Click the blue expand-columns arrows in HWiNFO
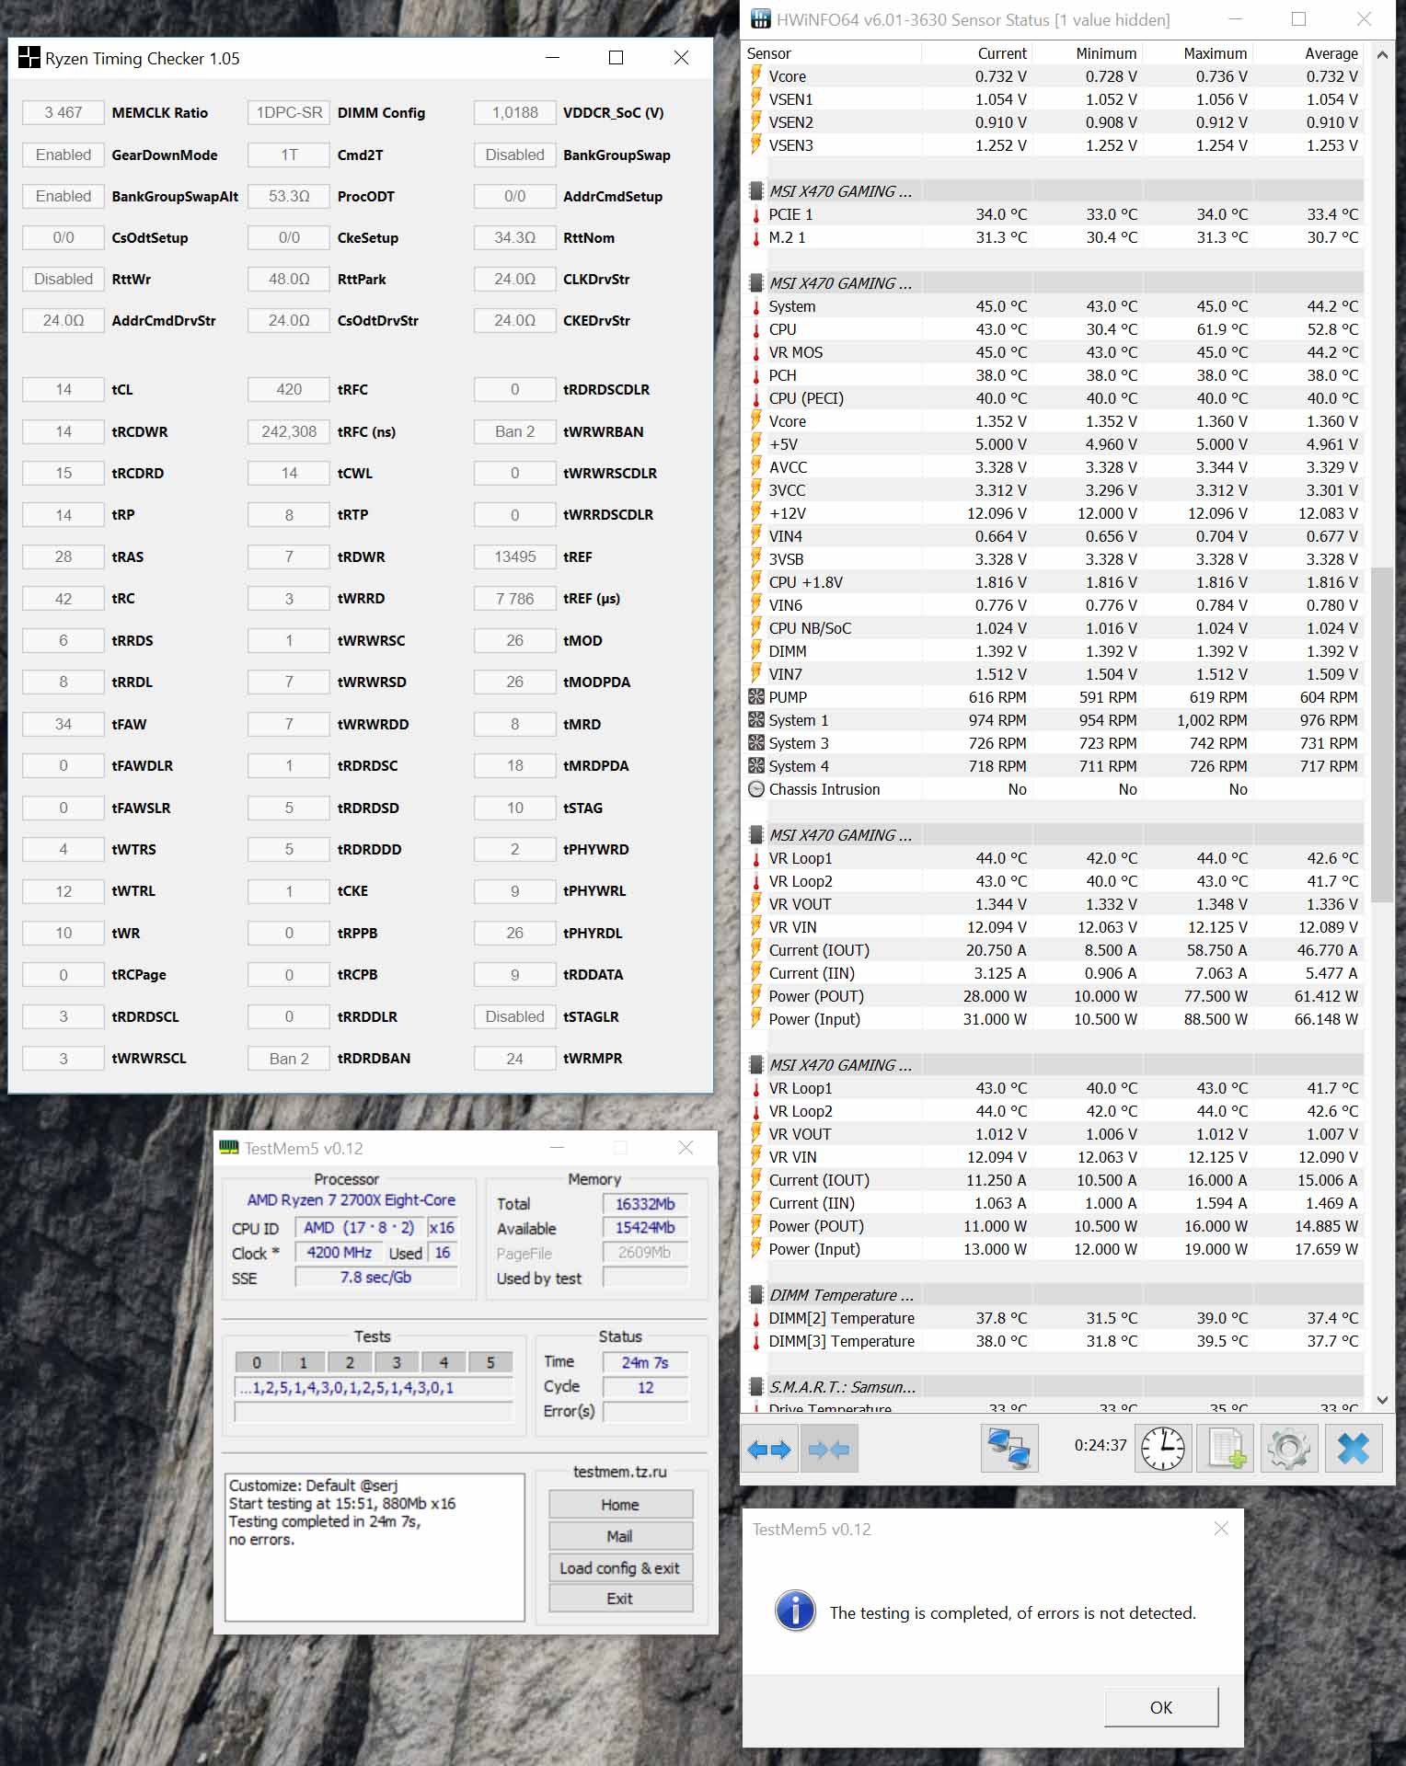 pyautogui.click(x=769, y=1450)
